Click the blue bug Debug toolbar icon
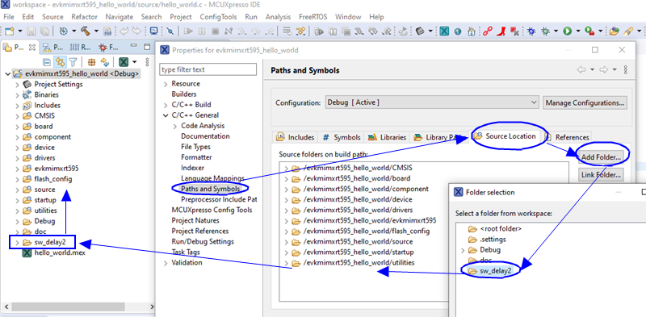 click(531, 31)
